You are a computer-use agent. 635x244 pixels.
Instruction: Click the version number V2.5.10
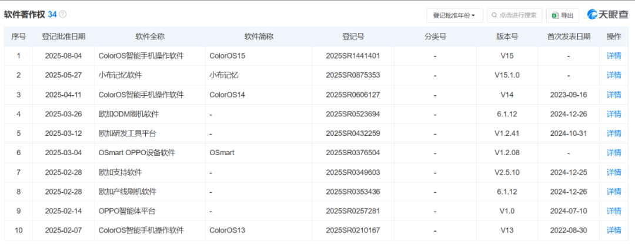click(507, 172)
